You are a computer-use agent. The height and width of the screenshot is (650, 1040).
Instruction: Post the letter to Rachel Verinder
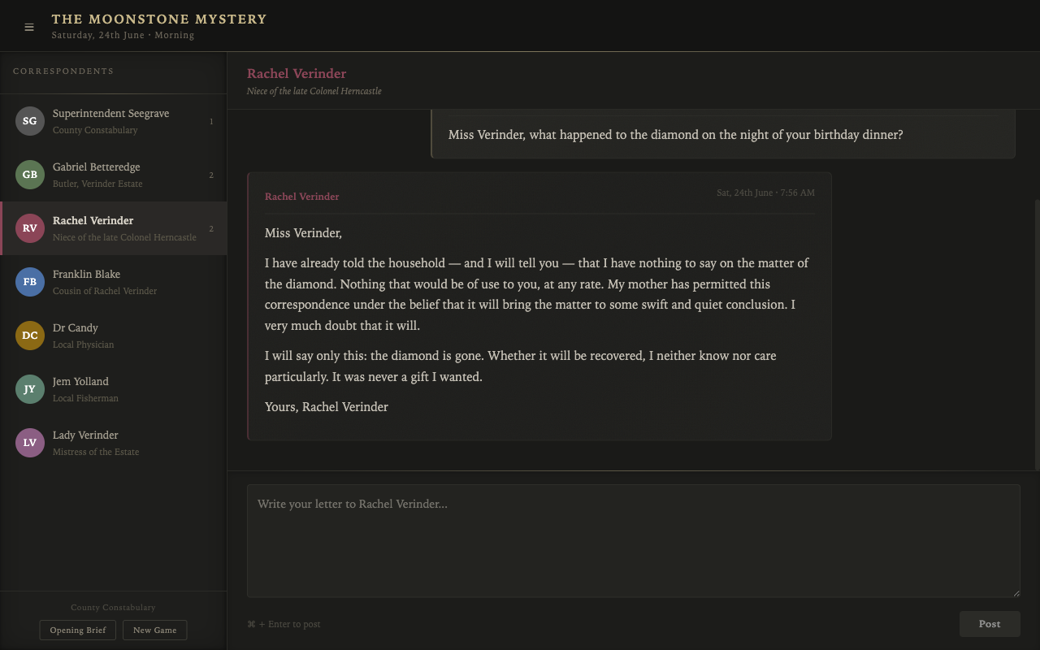(x=989, y=624)
